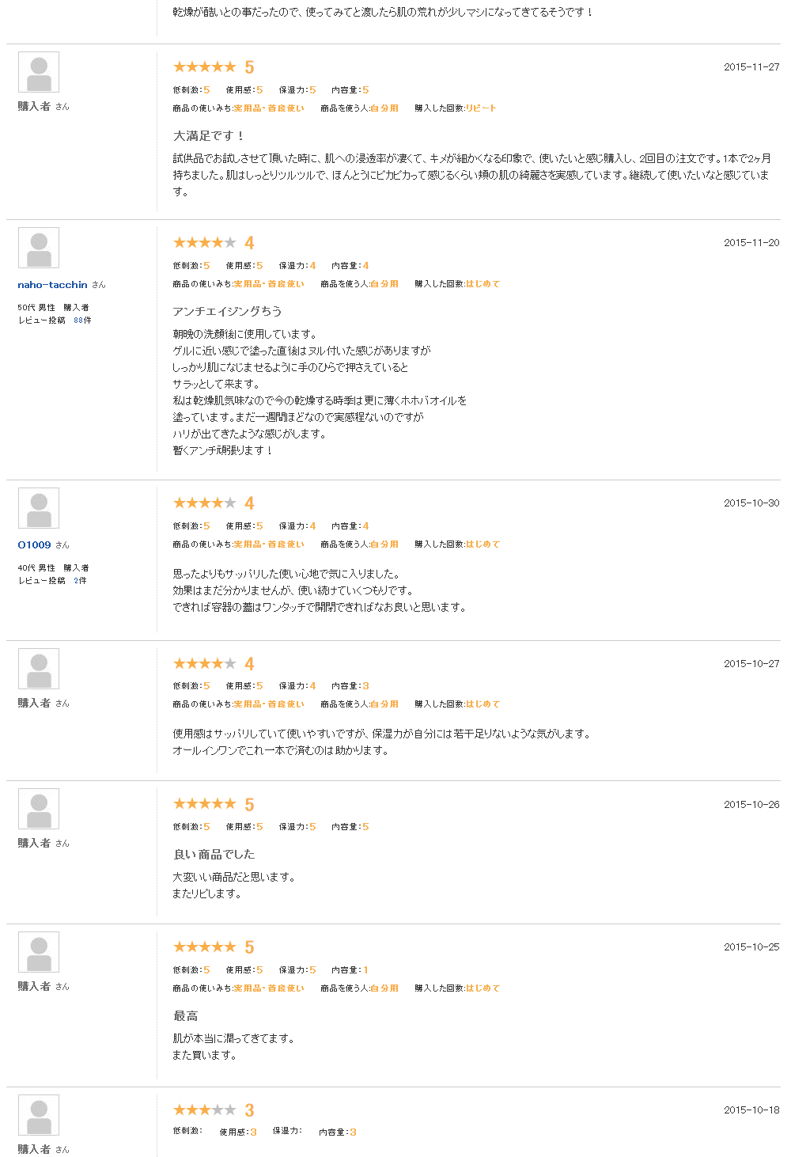Viewport: 791px width, 1157px height.
Task: Click the avatar beside the 2015-10-25 review
Action: click(x=39, y=953)
